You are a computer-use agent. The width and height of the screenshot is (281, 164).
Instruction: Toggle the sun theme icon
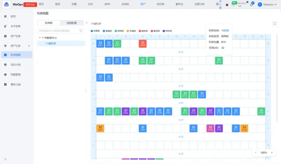point(227,5)
